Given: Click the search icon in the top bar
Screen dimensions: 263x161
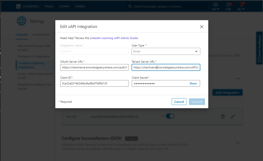Looking at the screenshot, I should pyautogui.click(x=130, y=6).
